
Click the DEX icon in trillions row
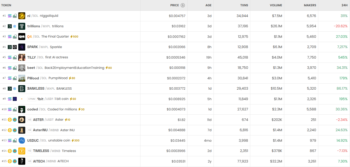pos(15,26)
